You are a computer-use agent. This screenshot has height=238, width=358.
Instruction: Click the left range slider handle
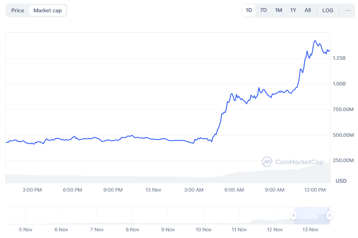click(x=293, y=216)
